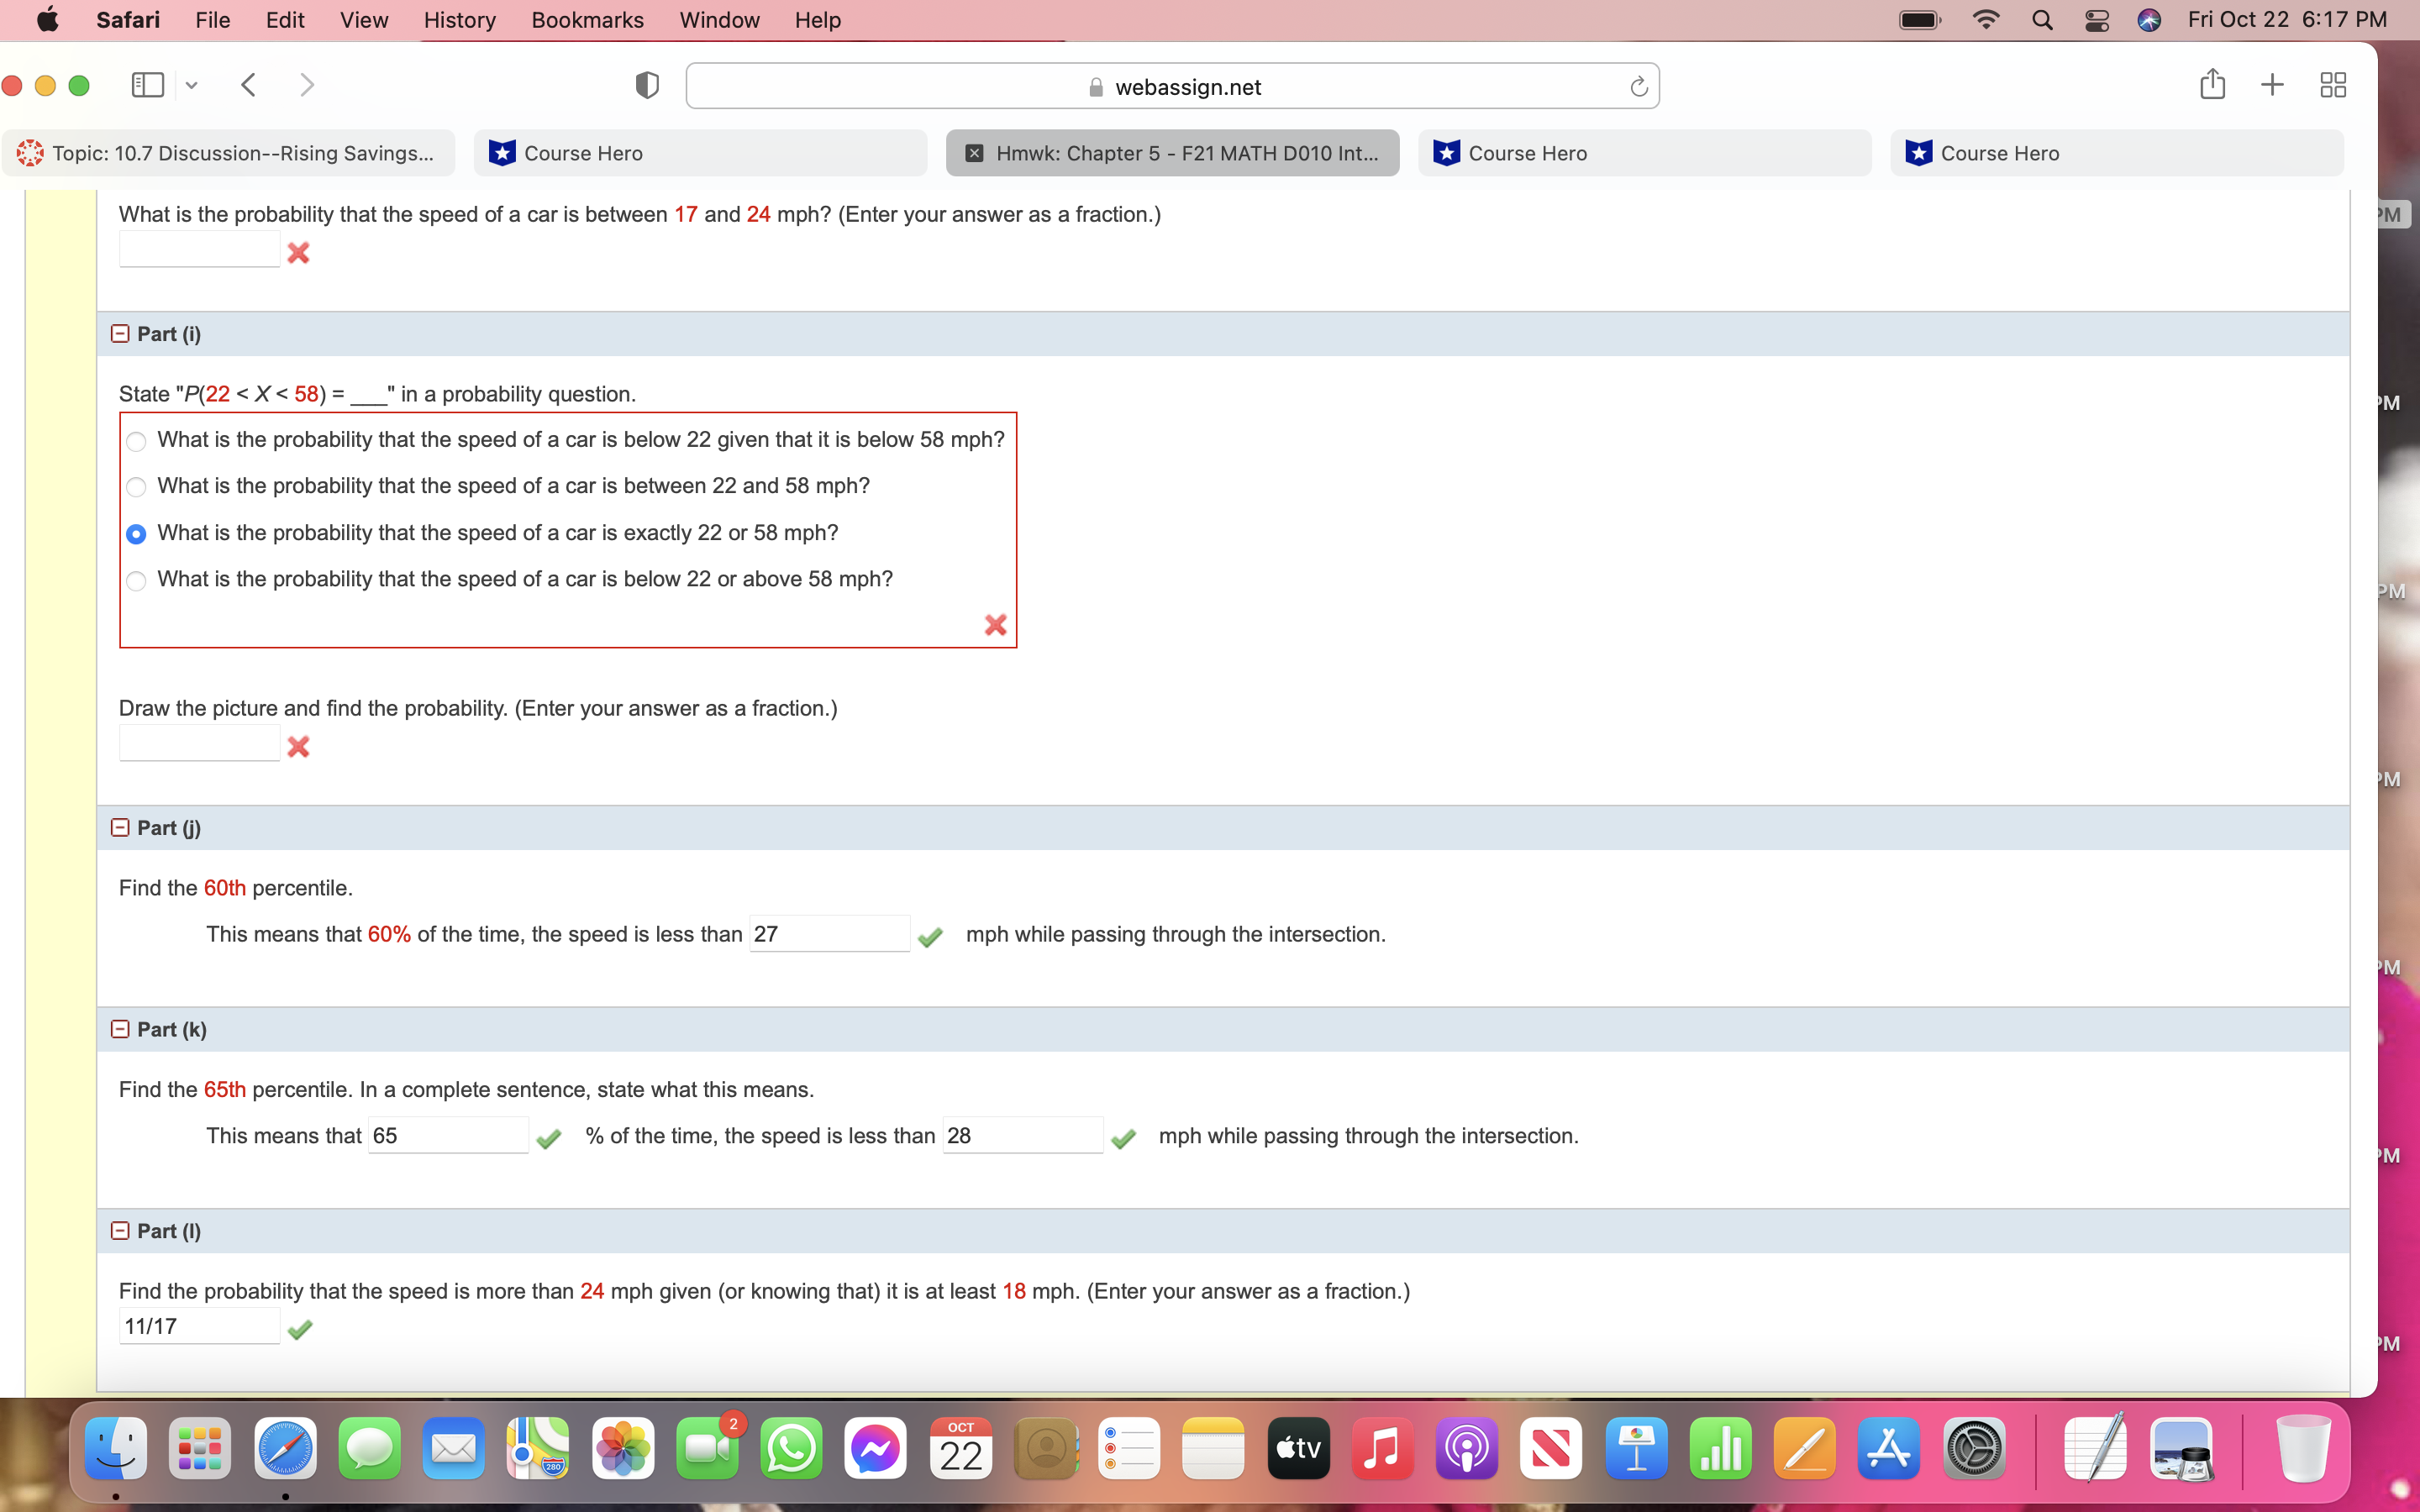Screen dimensions: 2420x1512
Task: Click the Hmwk Chapter 5 F21 MATH tab
Action: pos(1176,151)
